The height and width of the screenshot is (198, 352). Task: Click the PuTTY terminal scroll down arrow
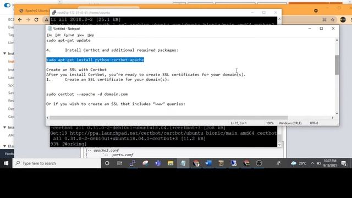(x=279, y=145)
